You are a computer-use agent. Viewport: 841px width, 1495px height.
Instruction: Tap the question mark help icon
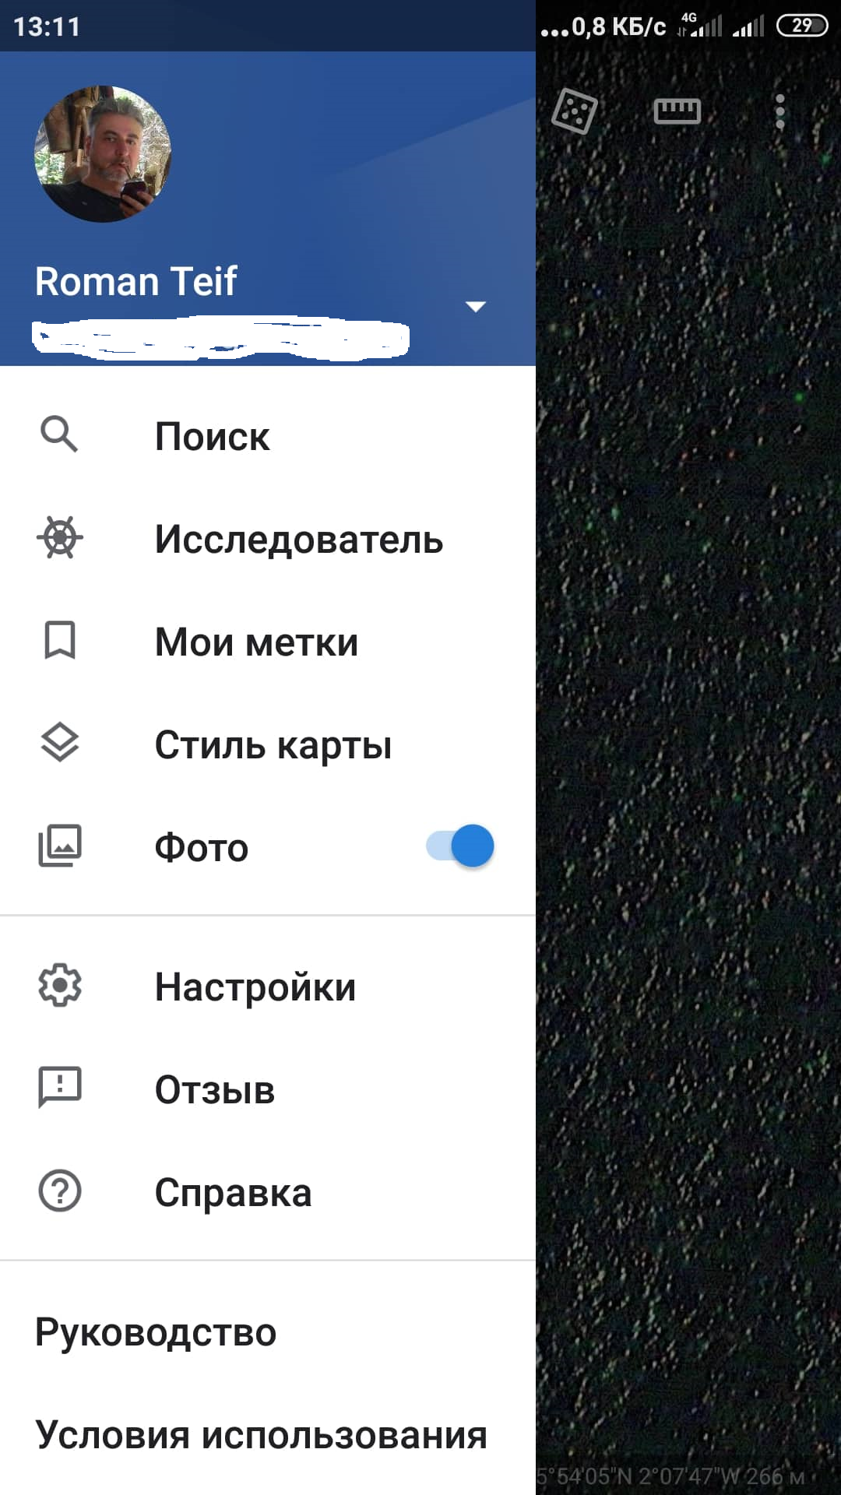coord(60,1191)
